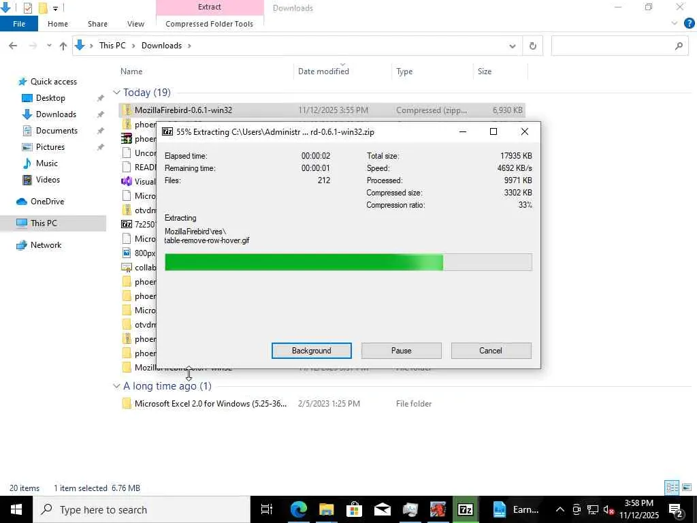Image resolution: width=697 pixels, height=523 pixels.
Task: Expand the ribbon with the chevron
Action: [x=675, y=23]
